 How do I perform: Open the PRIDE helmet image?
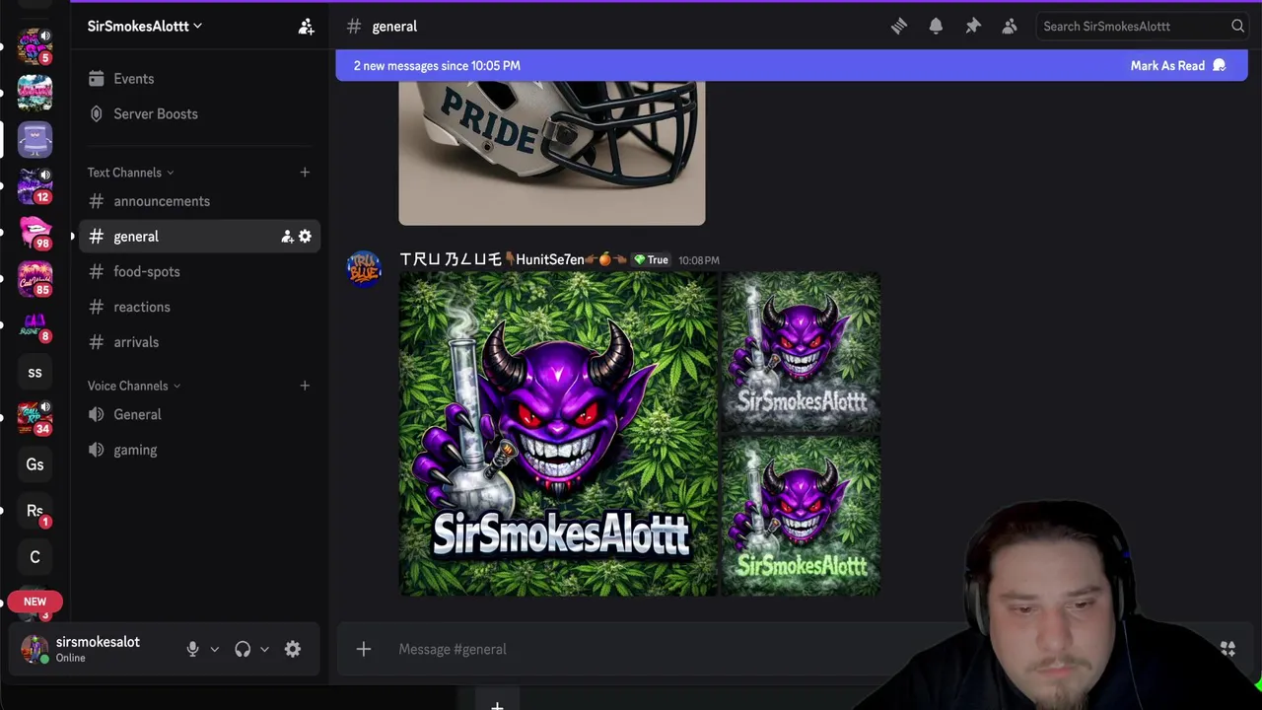click(x=551, y=153)
